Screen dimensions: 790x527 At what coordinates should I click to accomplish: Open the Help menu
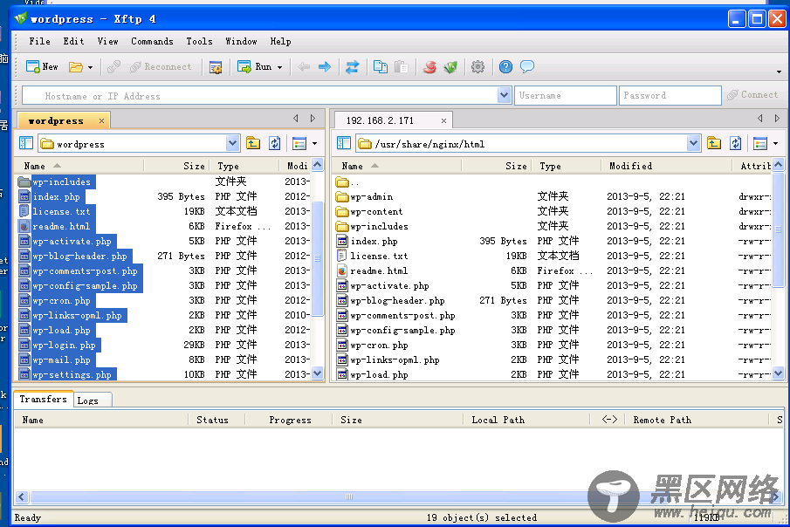pyautogui.click(x=280, y=41)
